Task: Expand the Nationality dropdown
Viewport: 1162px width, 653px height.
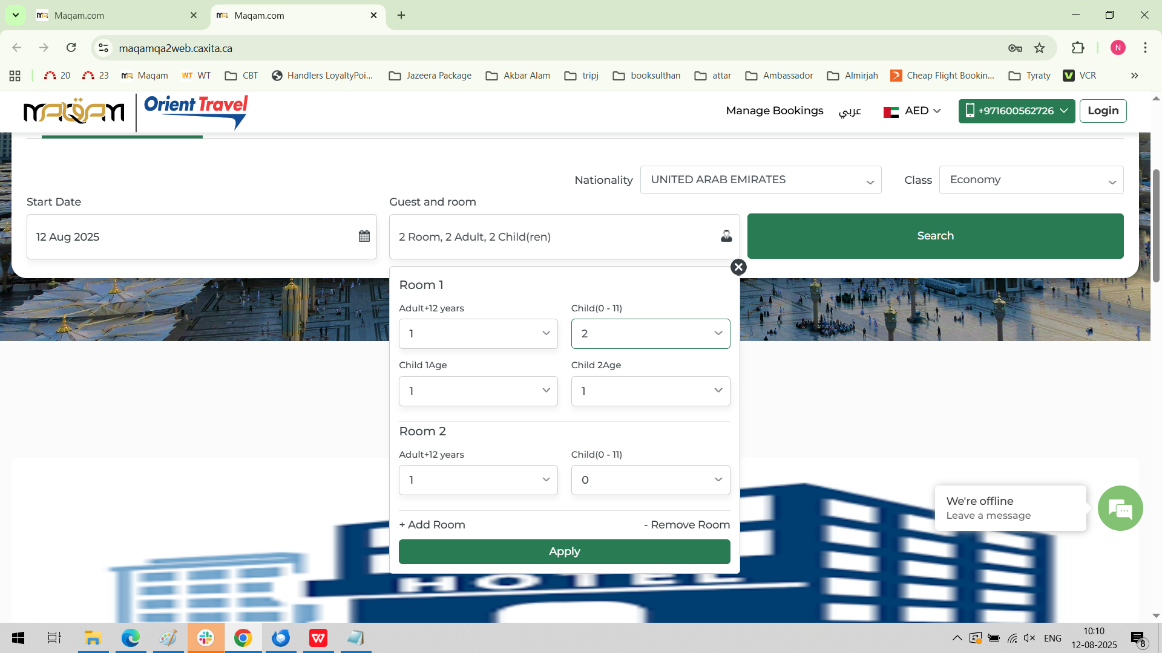Action: coord(760,180)
